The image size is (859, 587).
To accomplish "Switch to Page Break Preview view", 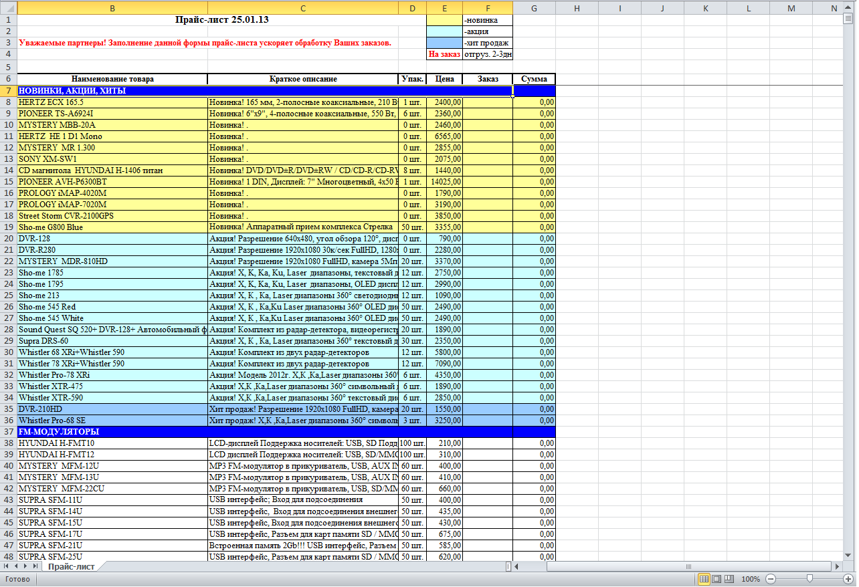I will pyautogui.click(x=728, y=579).
